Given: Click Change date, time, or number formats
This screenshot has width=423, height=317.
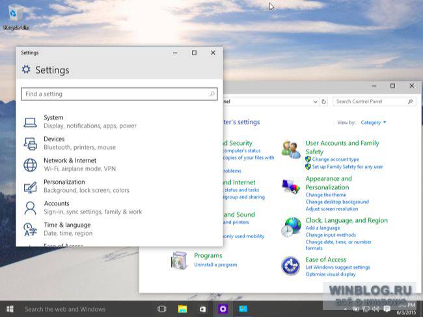Looking at the screenshot, I should tap(338, 245).
